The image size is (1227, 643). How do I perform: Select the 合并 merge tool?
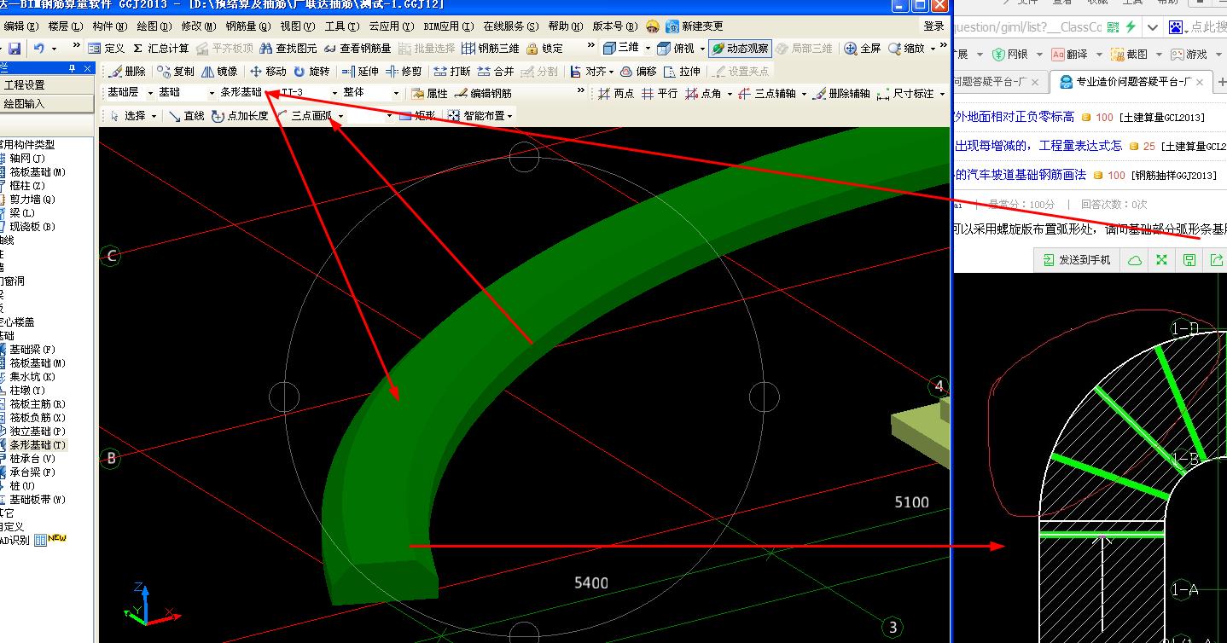coord(496,72)
